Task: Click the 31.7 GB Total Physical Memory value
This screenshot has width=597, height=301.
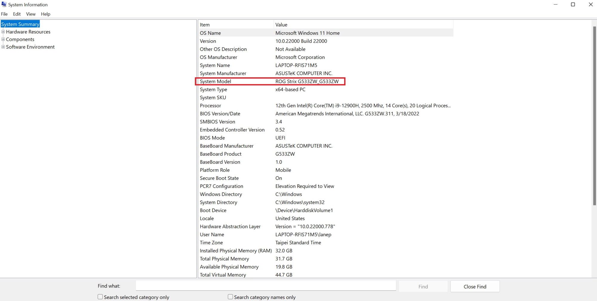Action: pyautogui.click(x=284, y=259)
